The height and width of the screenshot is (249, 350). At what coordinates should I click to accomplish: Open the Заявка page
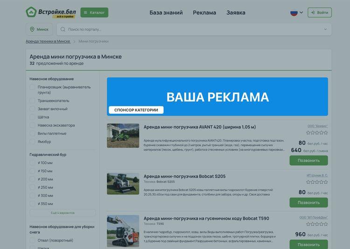[236, 13]
